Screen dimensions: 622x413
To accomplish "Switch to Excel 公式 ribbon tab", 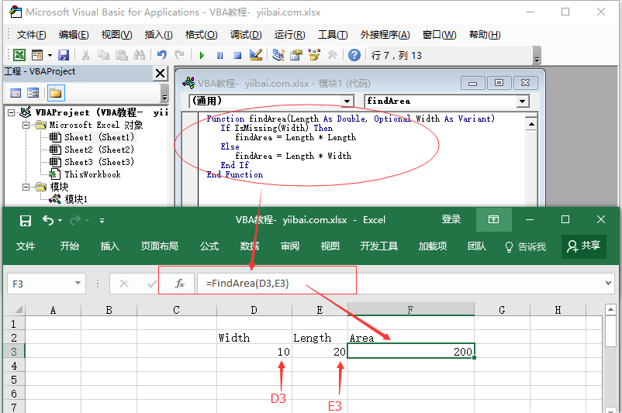I will coord(209,246).
